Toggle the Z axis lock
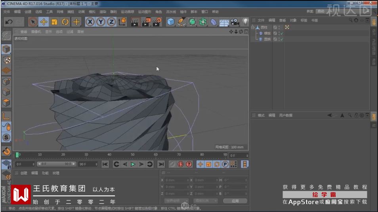Viewport: 378px width, 212px height. pos(112,22)
